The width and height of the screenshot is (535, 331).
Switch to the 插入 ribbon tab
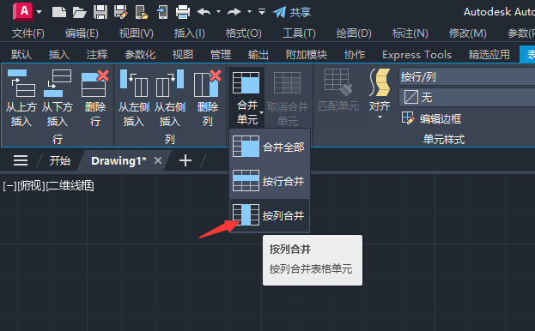[x=59, y=55]
